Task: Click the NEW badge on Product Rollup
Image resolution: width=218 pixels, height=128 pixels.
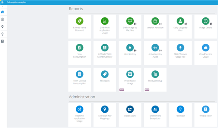Action: click(147, 90)
